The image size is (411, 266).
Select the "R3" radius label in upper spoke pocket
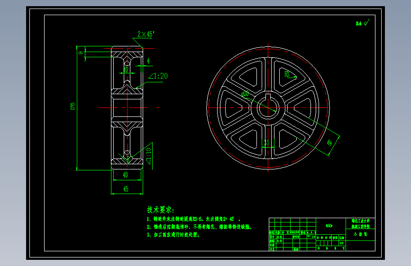(287, 74)
